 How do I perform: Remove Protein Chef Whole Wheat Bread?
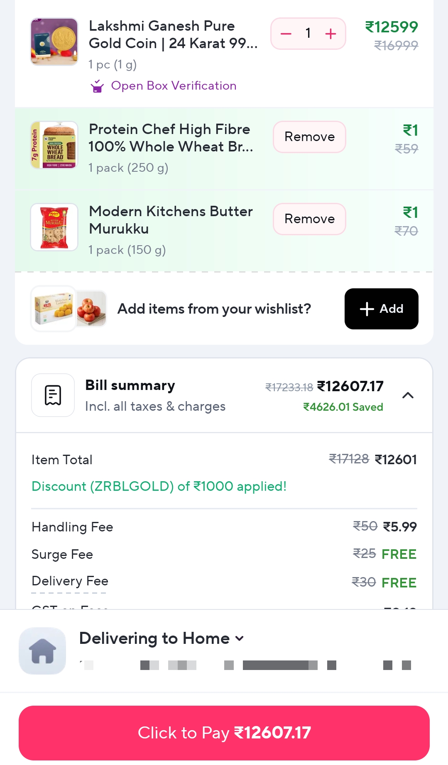[x=309, y=137]
